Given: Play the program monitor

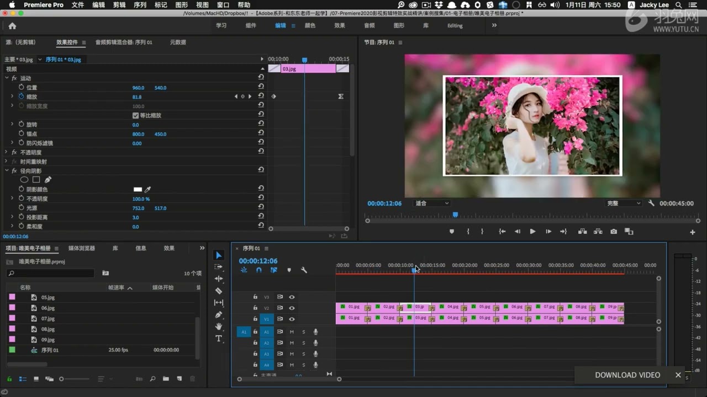Looking at the screenshot, I should (x=532, y=232).
